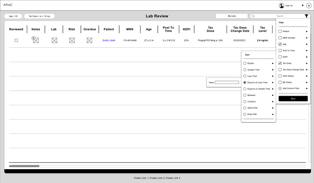This screenshot has height=183, width=314.
Task: Enable the Post Tx Time filter checkbox
Action: [280, 51]
